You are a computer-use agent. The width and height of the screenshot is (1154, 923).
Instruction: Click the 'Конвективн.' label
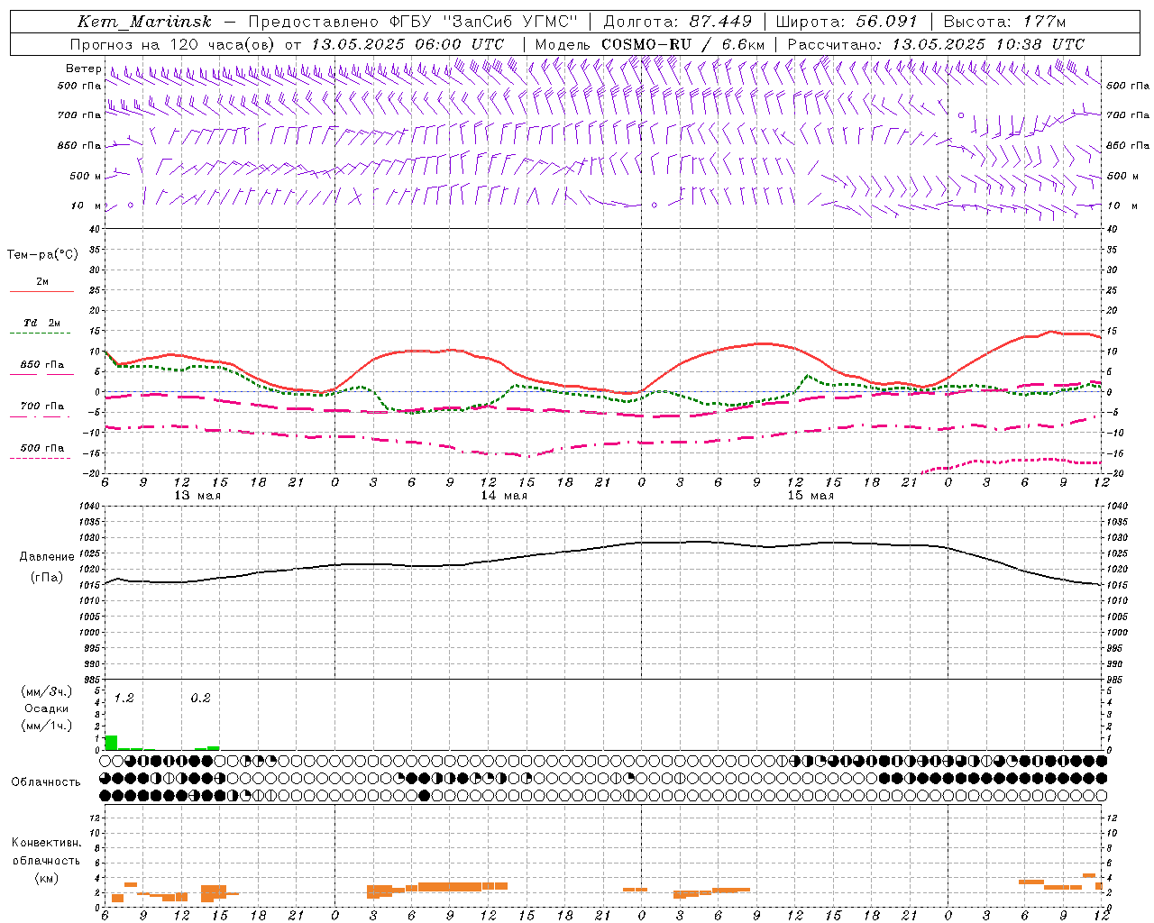[x=47, y=843]
